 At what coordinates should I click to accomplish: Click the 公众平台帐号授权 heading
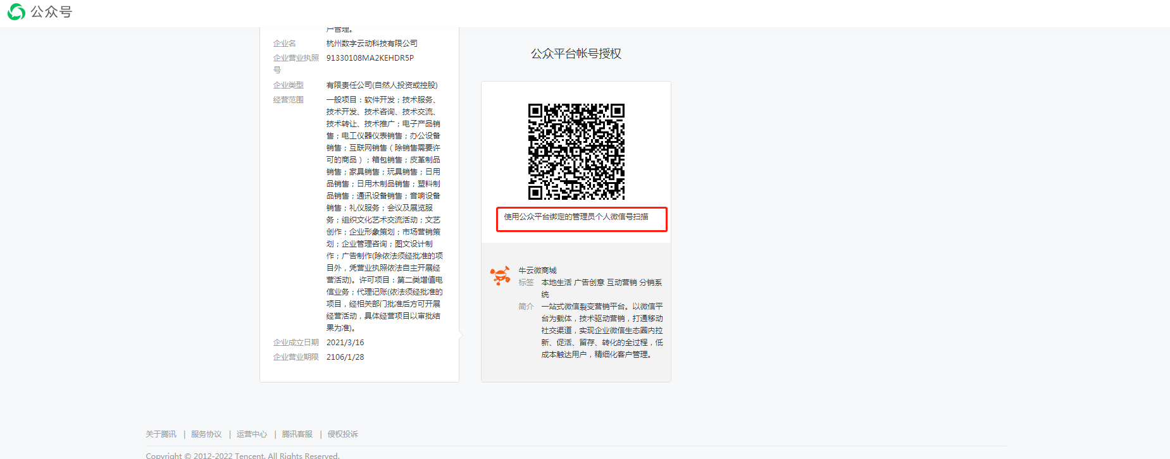click(x=576, y=54)
